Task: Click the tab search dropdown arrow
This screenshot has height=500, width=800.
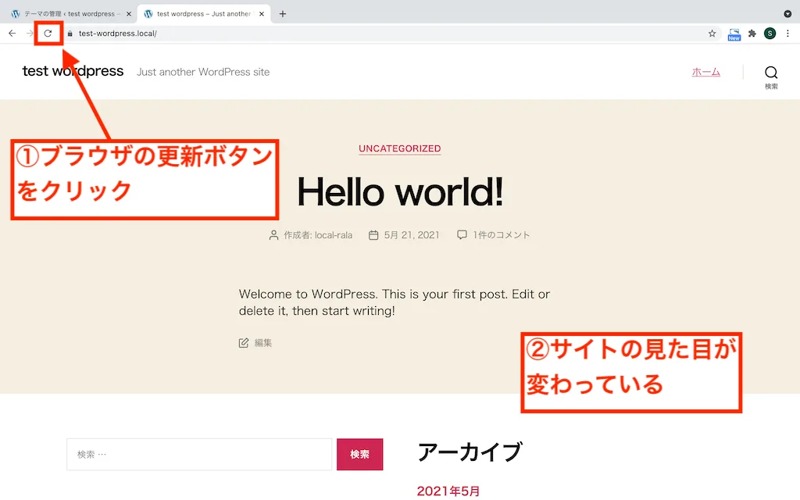Action: [x=787, y=14]
